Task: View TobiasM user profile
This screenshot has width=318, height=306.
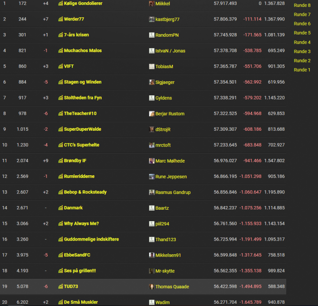Action: [x=164, y=66]
